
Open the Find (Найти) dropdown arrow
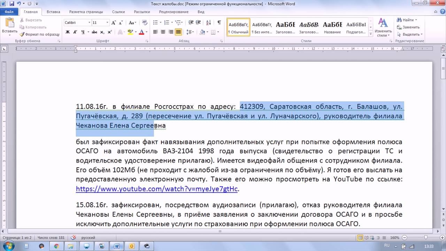(416, 20)
